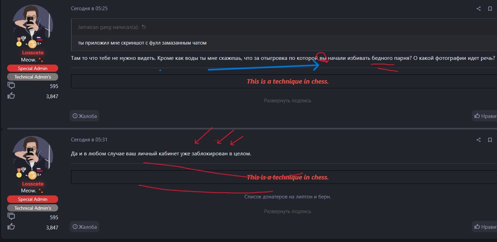Bookmark the post written at 05:25
Image resolution: width=497 pixels, height=242 pixels.
[x=490, y=9]
